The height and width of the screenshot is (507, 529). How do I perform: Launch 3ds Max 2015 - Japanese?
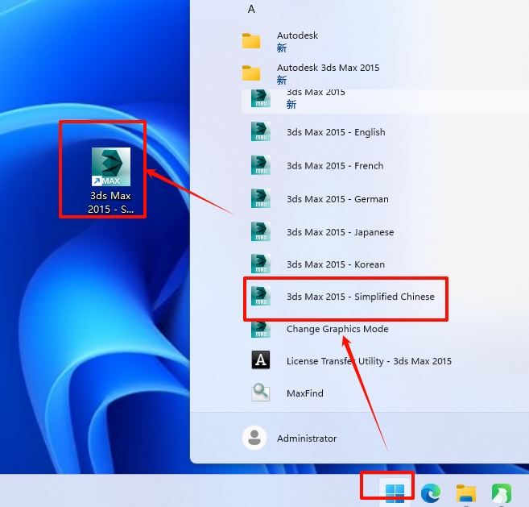point(340,232)
